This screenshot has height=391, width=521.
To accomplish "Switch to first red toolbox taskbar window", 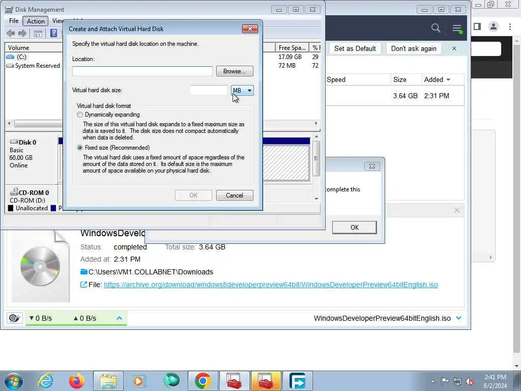I will pos(234,381).
